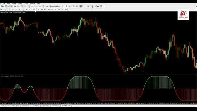The height and width of the screenshot is (111, 197).
Task: Select the GBPUSD,M15 chart tab
Action: tap(66, 106)
